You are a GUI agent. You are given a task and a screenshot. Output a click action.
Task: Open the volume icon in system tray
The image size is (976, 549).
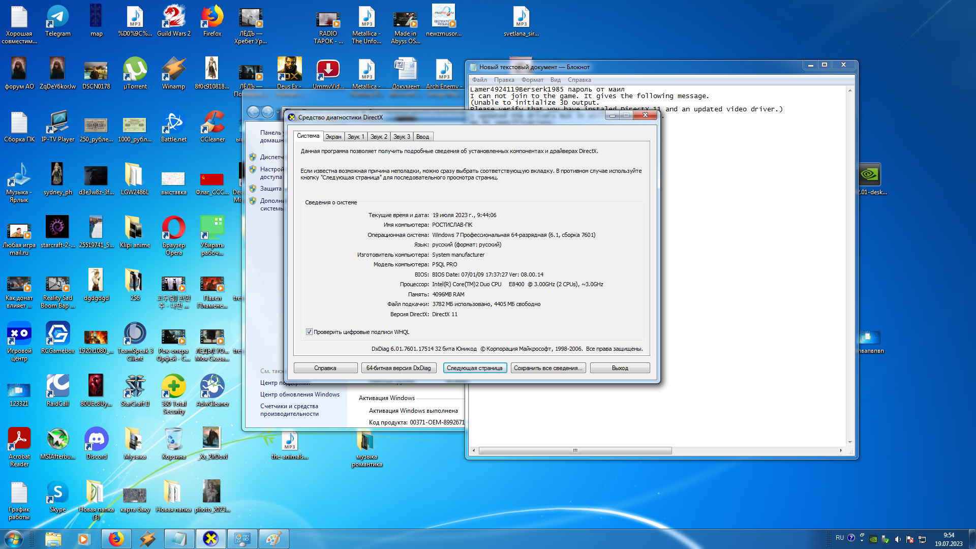898,539
